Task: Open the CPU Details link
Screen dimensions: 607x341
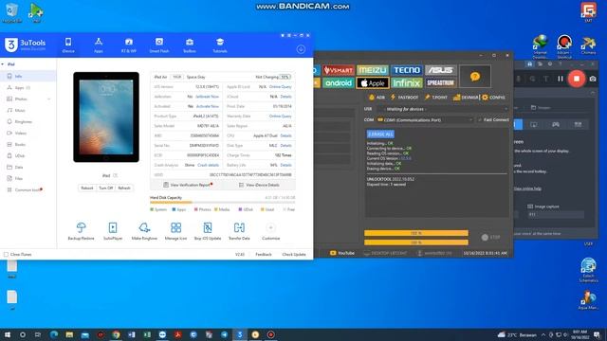Action: [x=286, y=135]
